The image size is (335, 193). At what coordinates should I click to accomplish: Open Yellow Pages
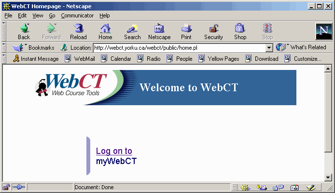tap(219, 59)
